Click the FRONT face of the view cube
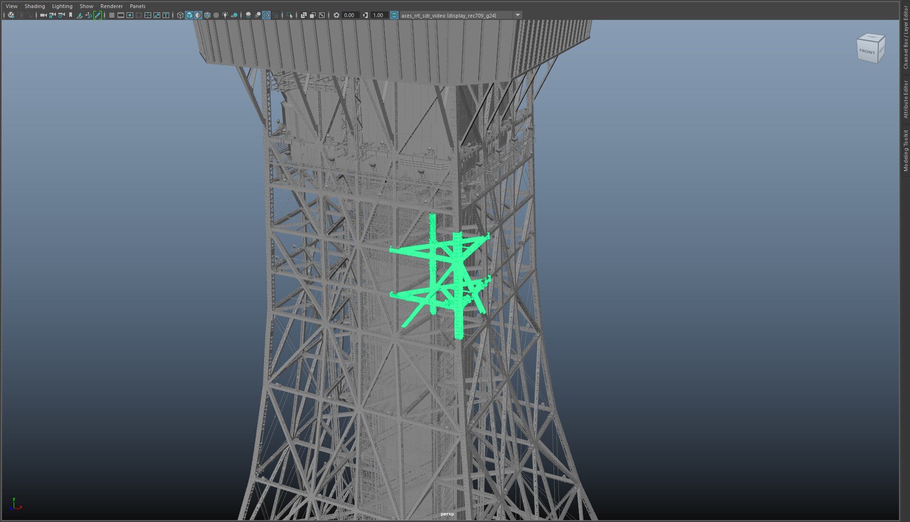910x522 pixels. (x=867, y=52)
